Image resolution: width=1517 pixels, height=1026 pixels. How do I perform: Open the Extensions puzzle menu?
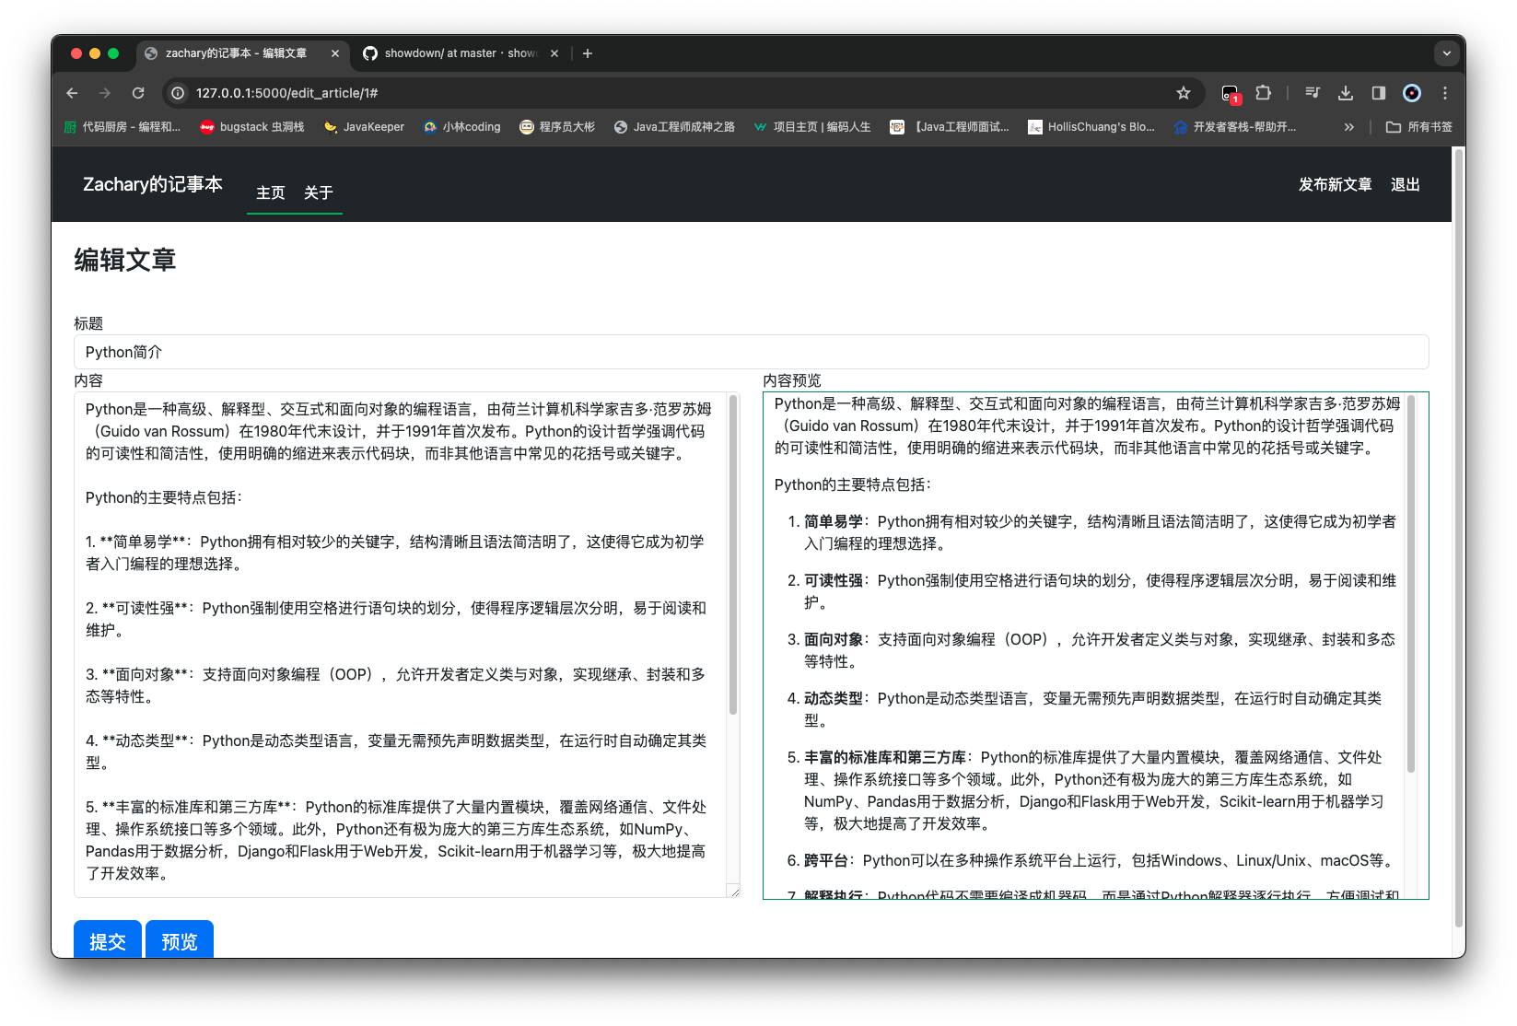pyautogui.click(x=1264, y=93)
